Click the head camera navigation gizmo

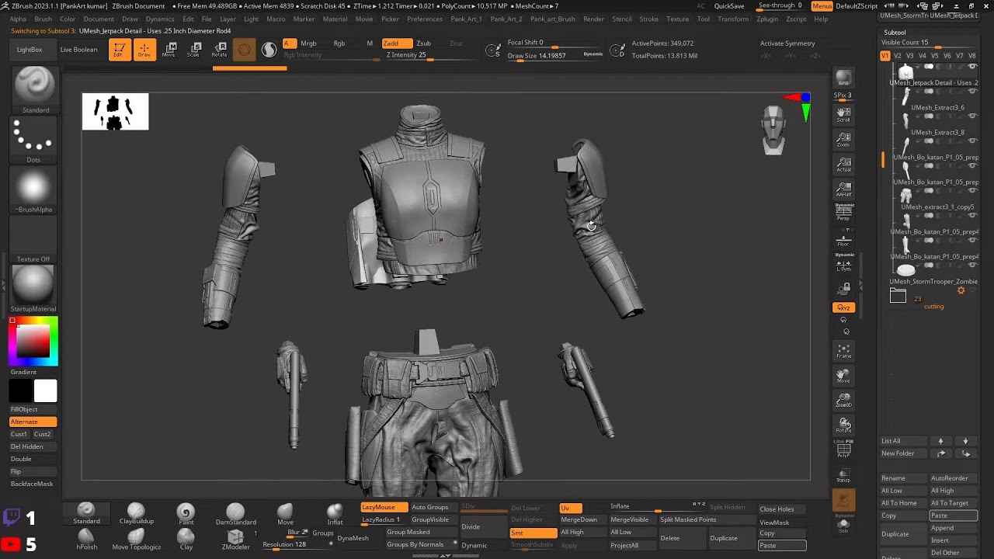point(773,130)
